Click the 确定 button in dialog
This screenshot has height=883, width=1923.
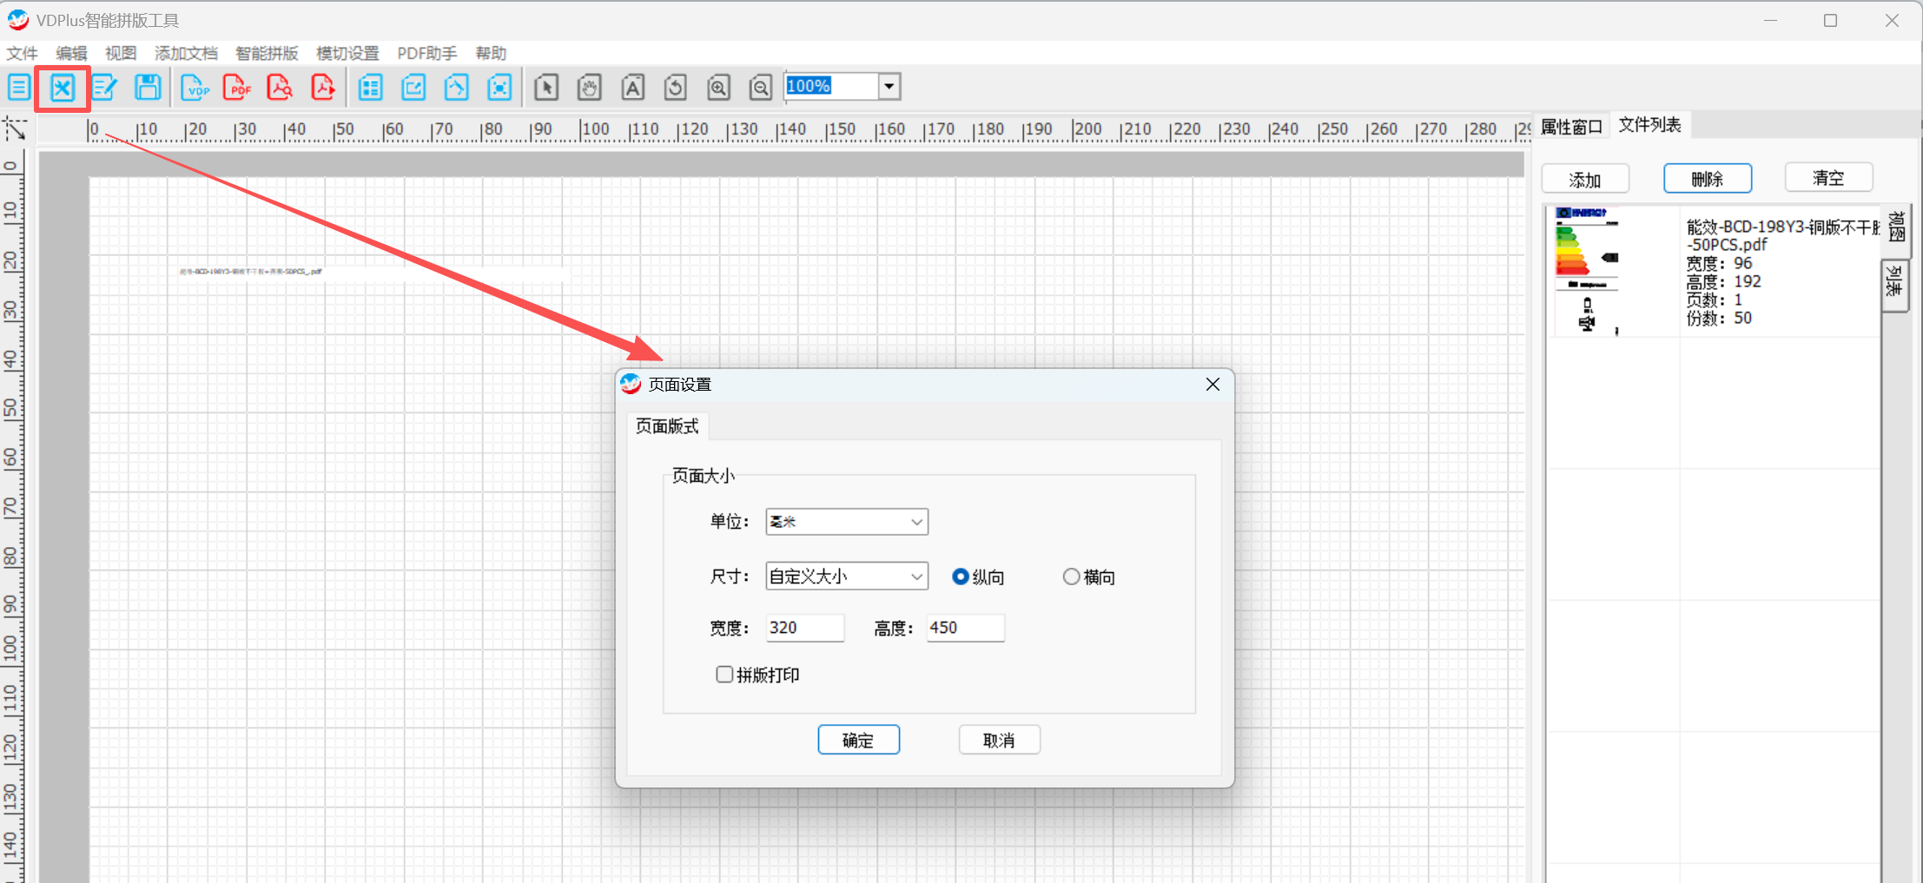(x=858, y=740)
